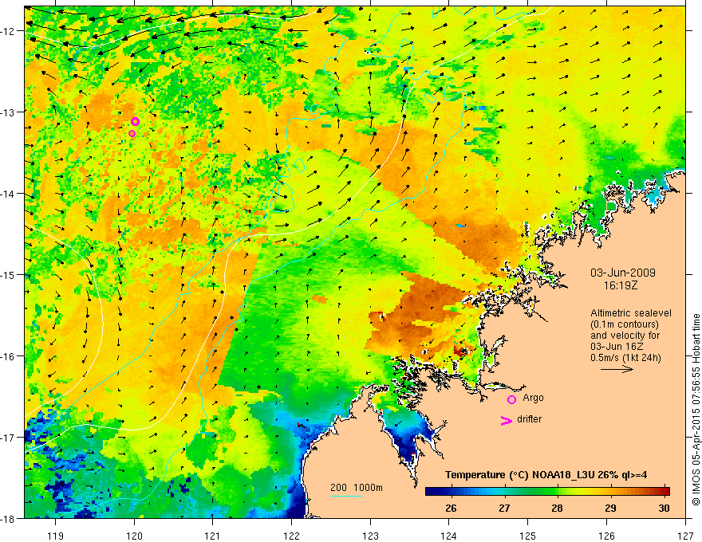Click latitude axis label '-12'

[x=9, y=31]
